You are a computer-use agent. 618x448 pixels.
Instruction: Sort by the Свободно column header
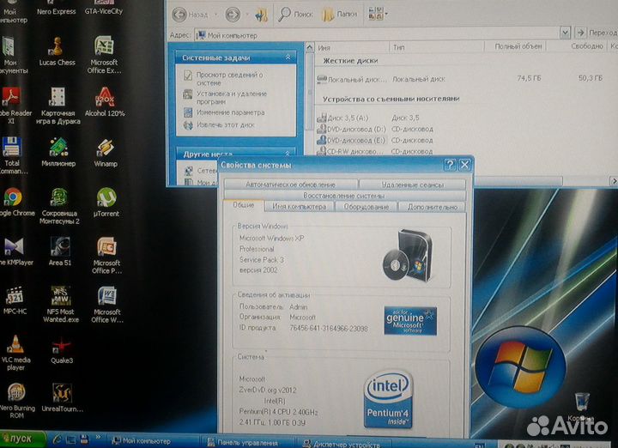(x=576, y=46)
